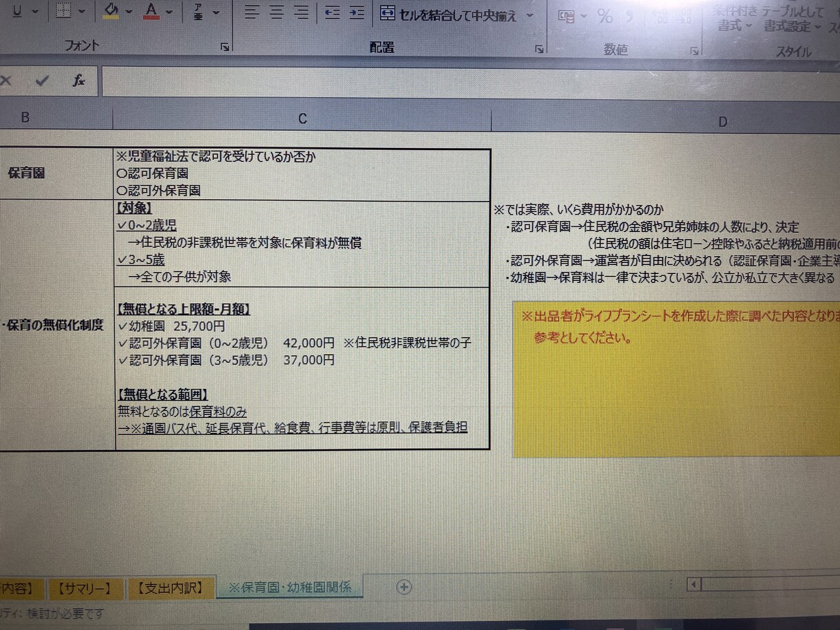Switch to 【内容】 sheet tab
This screenshot has height=630, width=840.
(22, 589)
